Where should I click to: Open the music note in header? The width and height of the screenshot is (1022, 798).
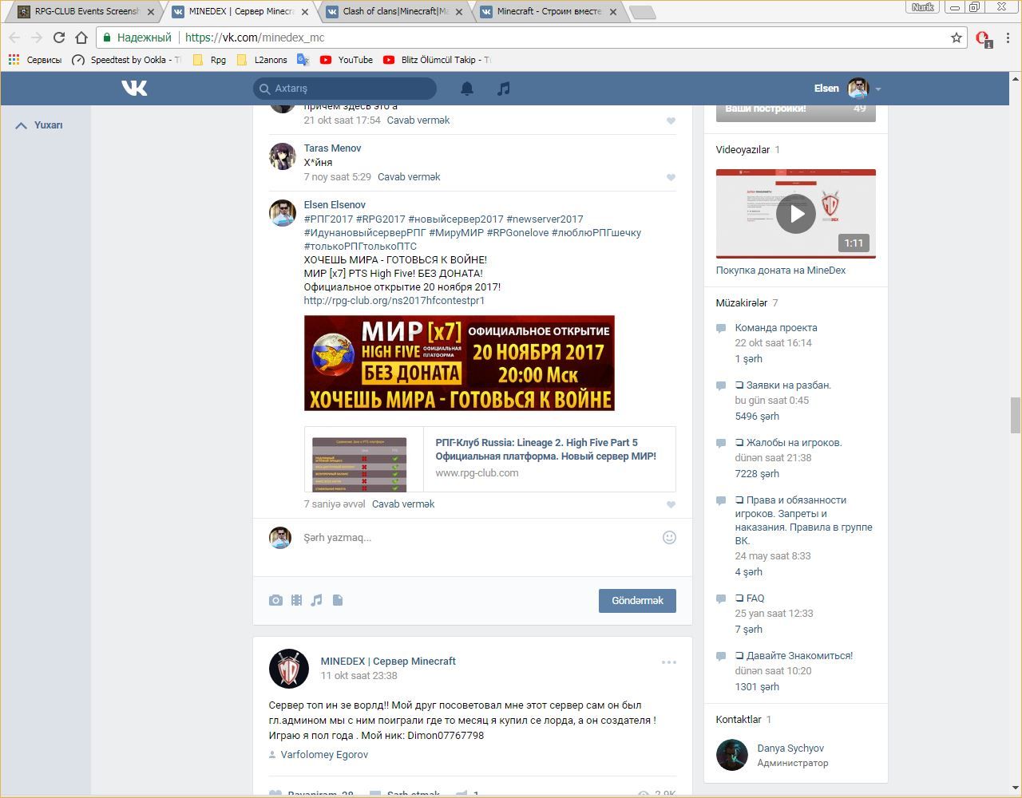click(503, 89)
